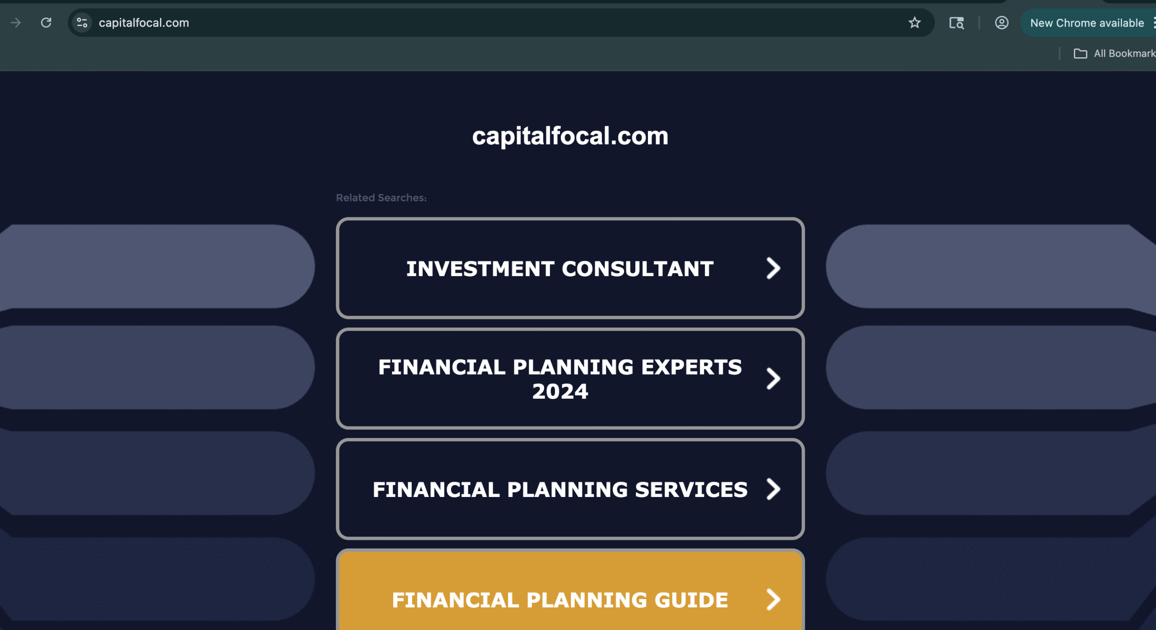Screen dimensions: 1156x630
Task: Open the Investment Consultant search link
Action: (x=560, y=269)
